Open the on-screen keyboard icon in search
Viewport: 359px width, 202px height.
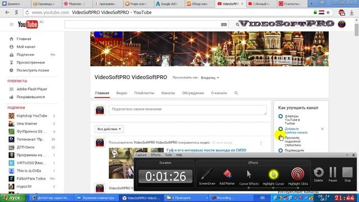tap(224, 25)
